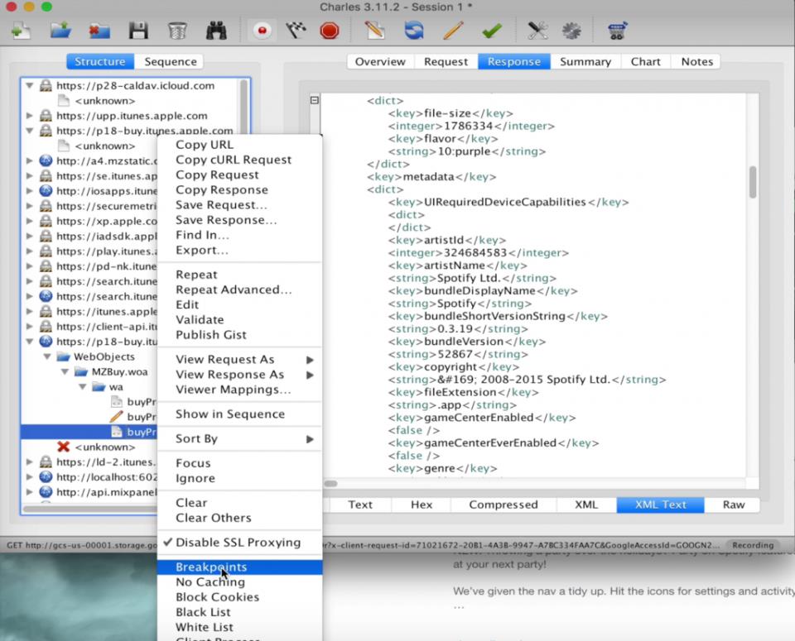Click the trash can Clear session icon

[x=177, y=31]
